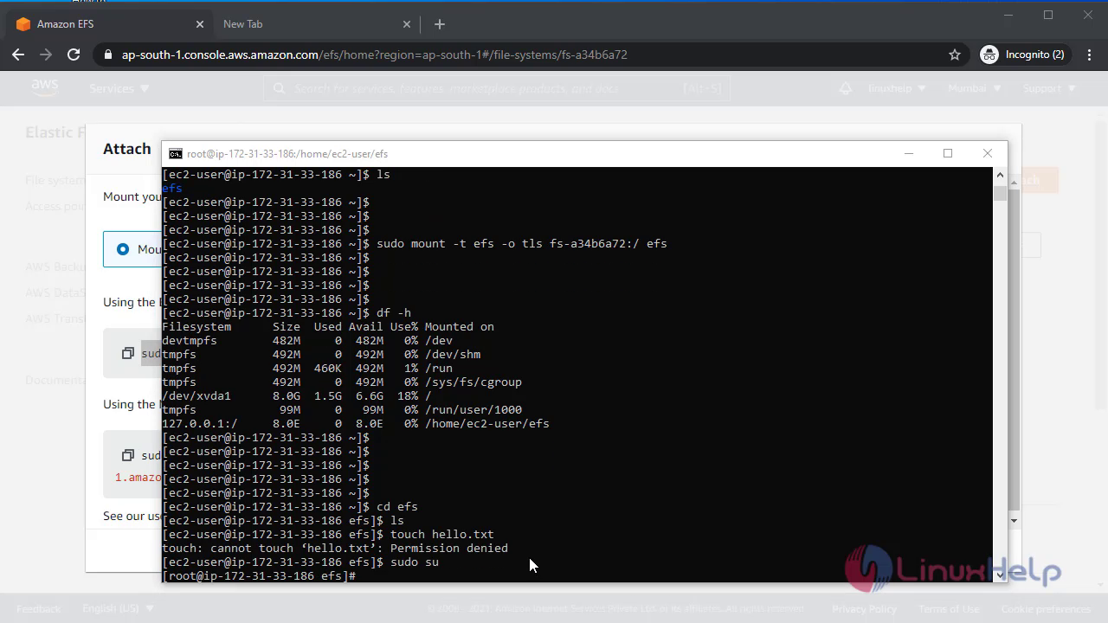Open the Support dropdown menu

coord(1049,88)
